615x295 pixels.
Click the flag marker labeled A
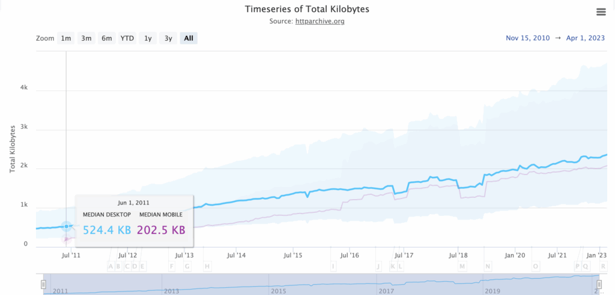pyautogui.click(x=110, y=266)
